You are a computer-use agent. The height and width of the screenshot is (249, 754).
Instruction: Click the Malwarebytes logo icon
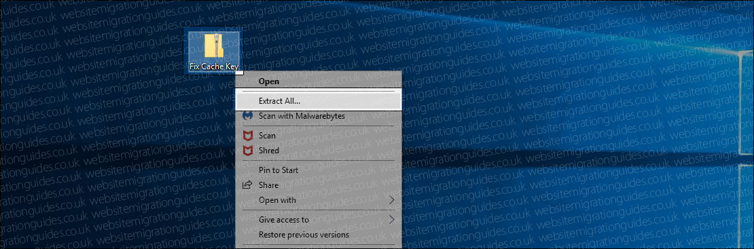tap(247, 116)
